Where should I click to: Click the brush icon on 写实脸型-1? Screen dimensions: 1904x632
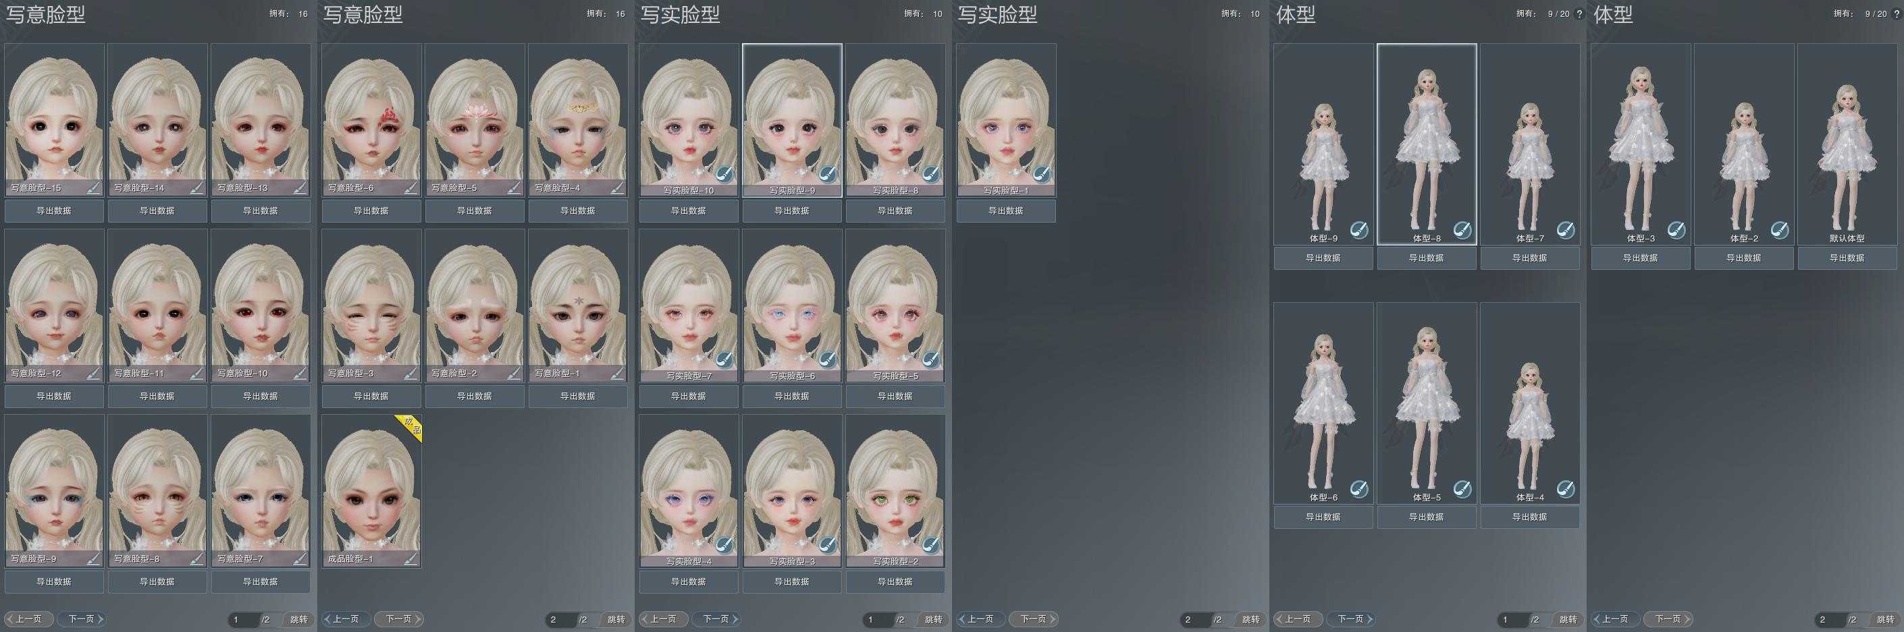1042,175
